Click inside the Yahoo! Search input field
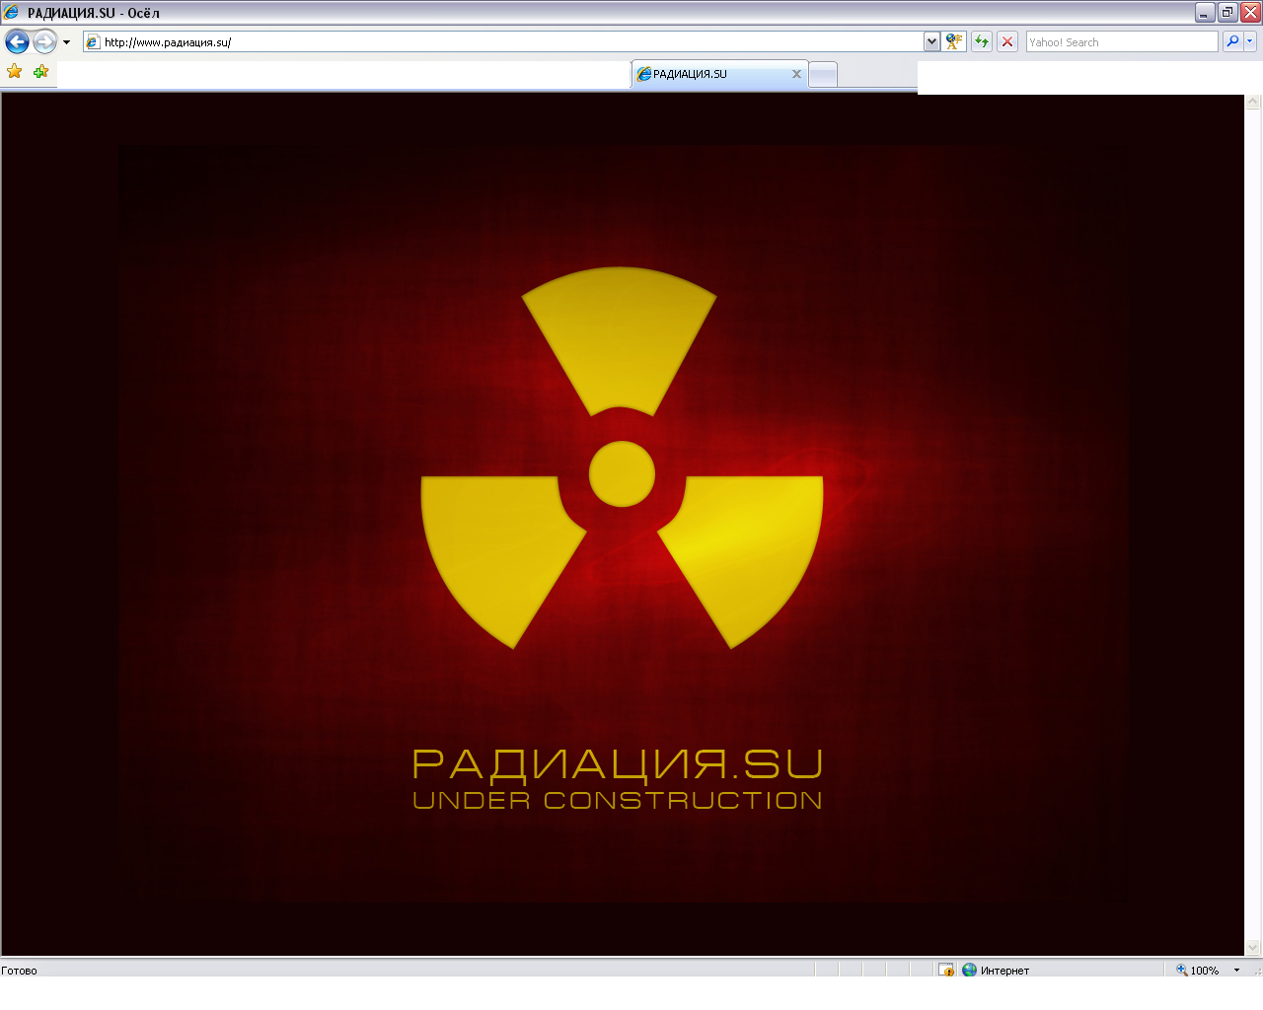 coord(1120,41)
